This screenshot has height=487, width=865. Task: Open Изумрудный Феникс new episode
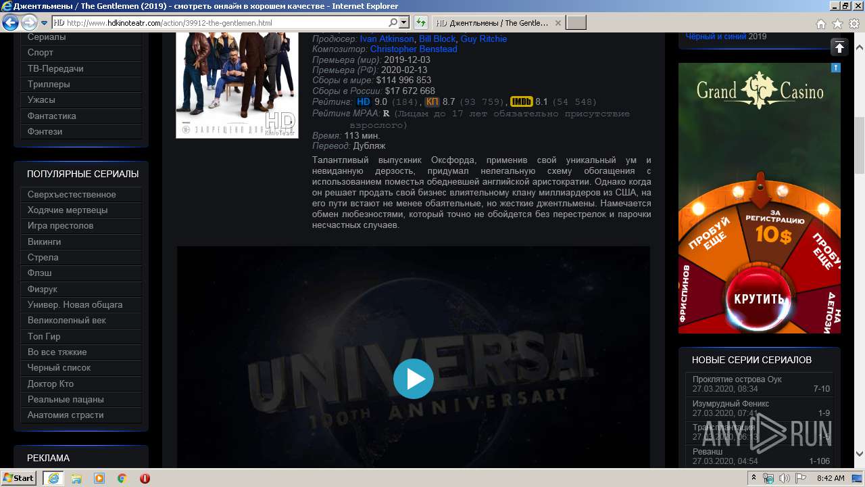[761, 408]
